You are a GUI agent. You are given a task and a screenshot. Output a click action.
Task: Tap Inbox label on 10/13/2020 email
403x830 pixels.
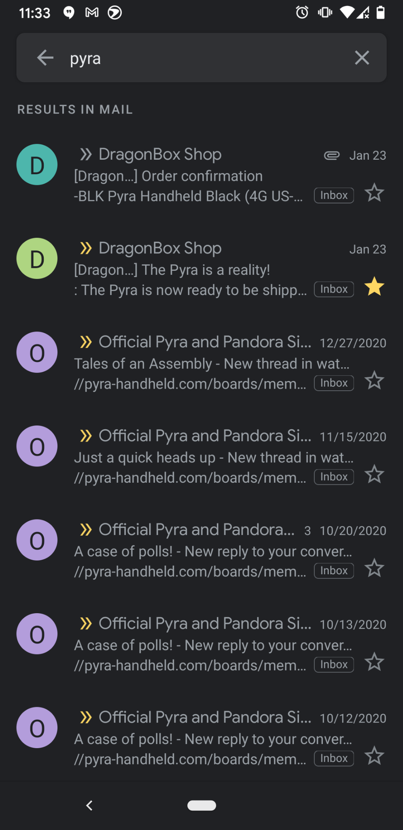pyautogui.click(x=334, y=665)
